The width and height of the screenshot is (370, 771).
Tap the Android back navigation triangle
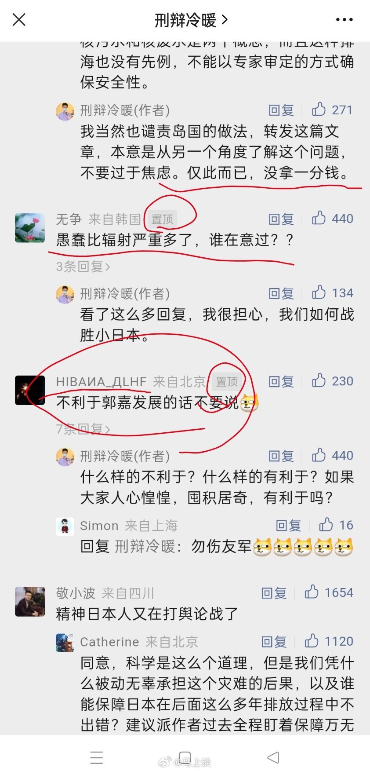click(x=273, y=757)
